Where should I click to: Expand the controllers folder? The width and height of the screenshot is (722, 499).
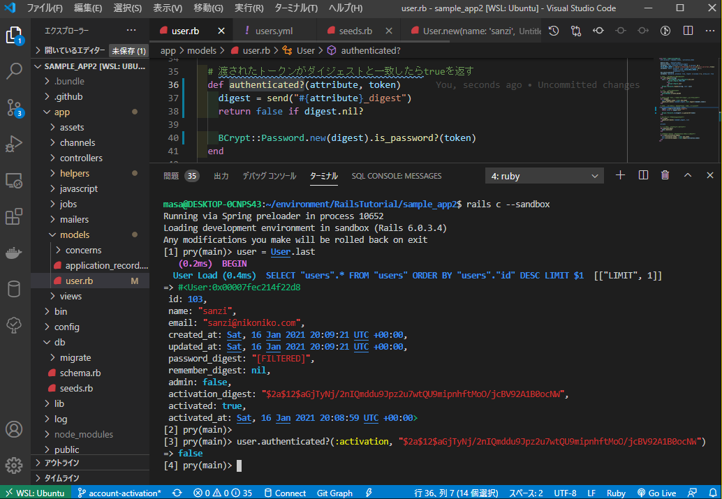tap(81, 158)
